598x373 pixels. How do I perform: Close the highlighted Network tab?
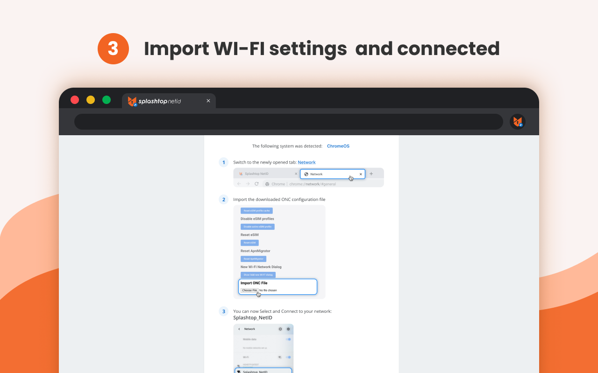tap(361, 174)
